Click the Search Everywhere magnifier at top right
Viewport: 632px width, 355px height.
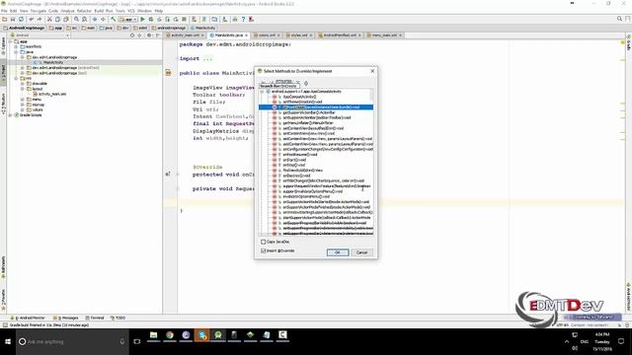tap(619, 19)
